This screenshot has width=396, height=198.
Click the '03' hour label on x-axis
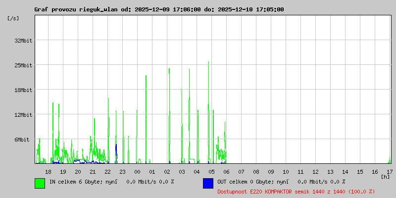[x=182, y=172]
